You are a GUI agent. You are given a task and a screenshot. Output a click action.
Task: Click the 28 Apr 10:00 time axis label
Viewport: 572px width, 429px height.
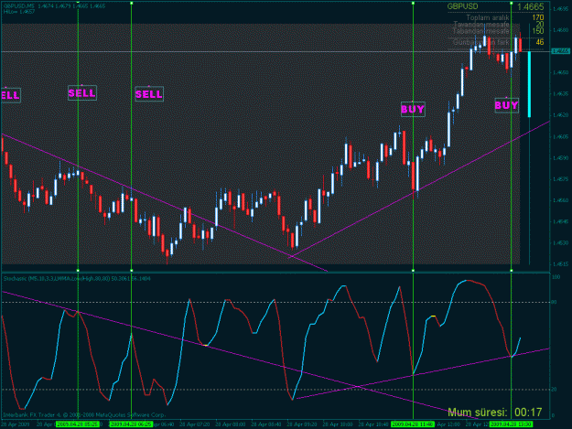[338, 424]
